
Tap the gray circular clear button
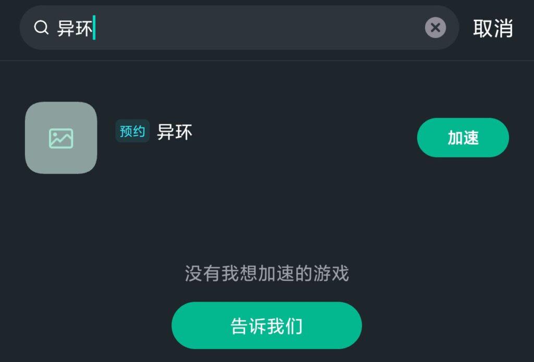click(435, 28)
